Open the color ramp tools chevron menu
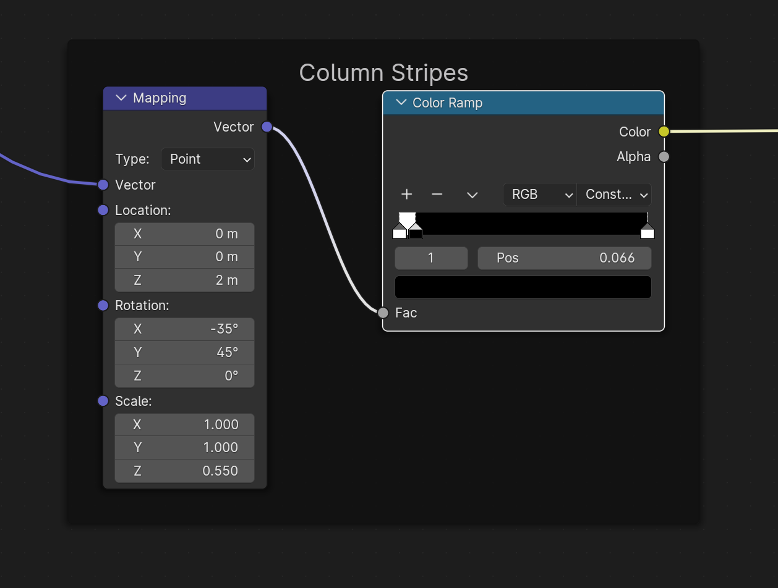Screen dimensions: 778x588 tap(472, 195)
